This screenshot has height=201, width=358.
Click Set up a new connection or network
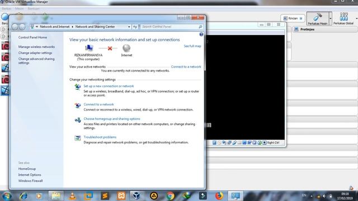pos(109,86)
